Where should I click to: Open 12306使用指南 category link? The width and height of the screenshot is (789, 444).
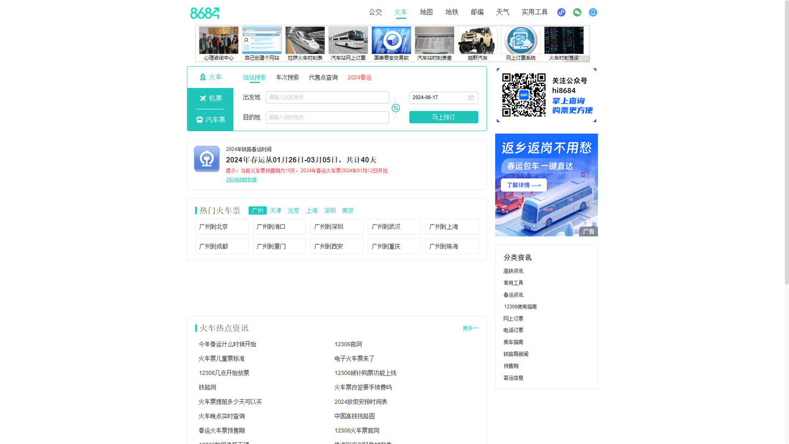(520, 306)
